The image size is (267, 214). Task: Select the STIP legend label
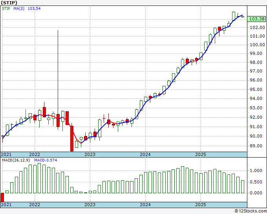[x=6, y=9]
